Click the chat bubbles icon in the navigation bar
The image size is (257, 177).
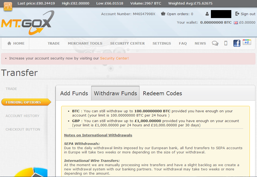coord(215,43)
